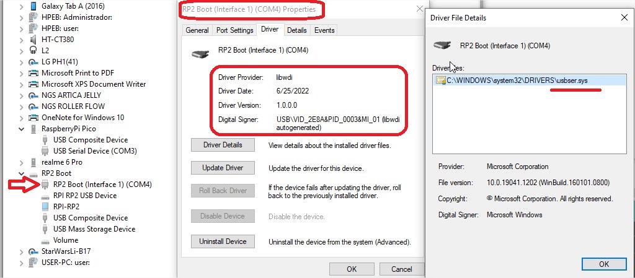635x278 pixels.
Task: Switch to the Events tab
Action: pos(324,30)
